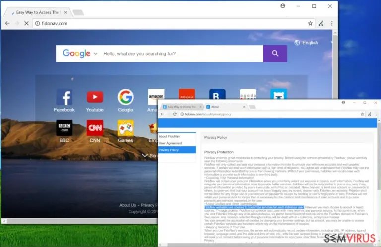Stop loading the page in main window
The image size is (381, 247).
(x=26, y=23)
